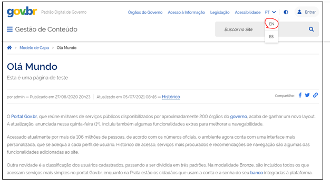The width and height of the screenshot is (331, 189).
Task: Click 'Publicado em 27/08/2020 20h23' text
Action: click(60, 97)
